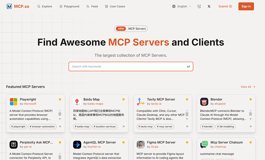Image resolution: width=265 pixels, height=160 pixels.
Task: Select the # blender tag
Action: 207,127
